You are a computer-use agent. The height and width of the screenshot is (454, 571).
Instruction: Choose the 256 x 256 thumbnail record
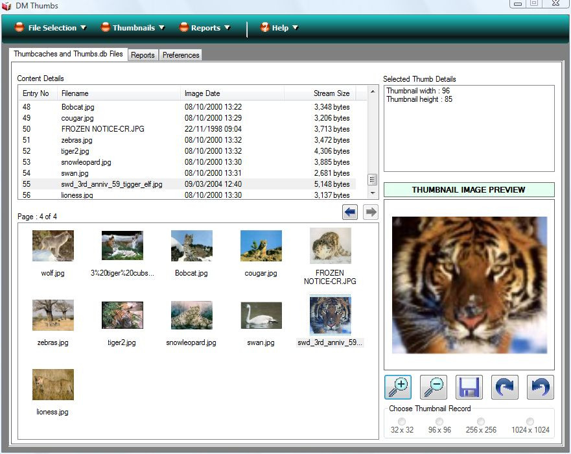pyautogui.click(x=481, y=422)
